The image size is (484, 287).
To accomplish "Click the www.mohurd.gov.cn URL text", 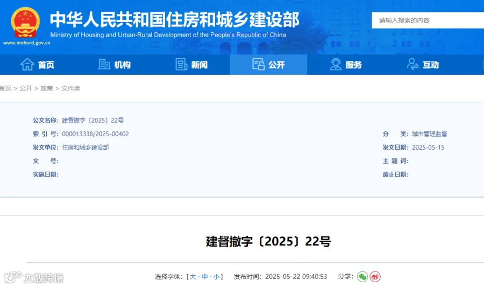I will [x=26, y=43].
